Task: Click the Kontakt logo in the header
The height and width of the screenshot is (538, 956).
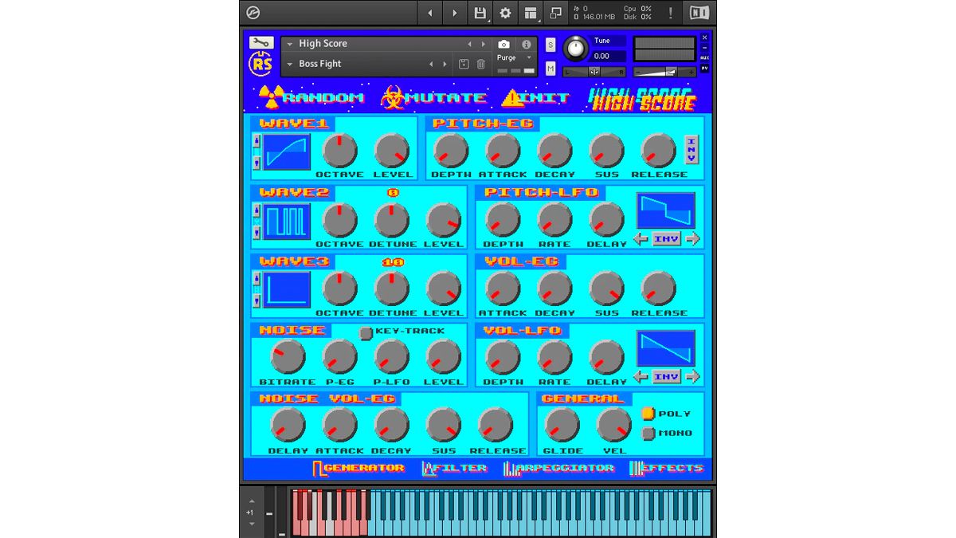Action: (253, 13)
